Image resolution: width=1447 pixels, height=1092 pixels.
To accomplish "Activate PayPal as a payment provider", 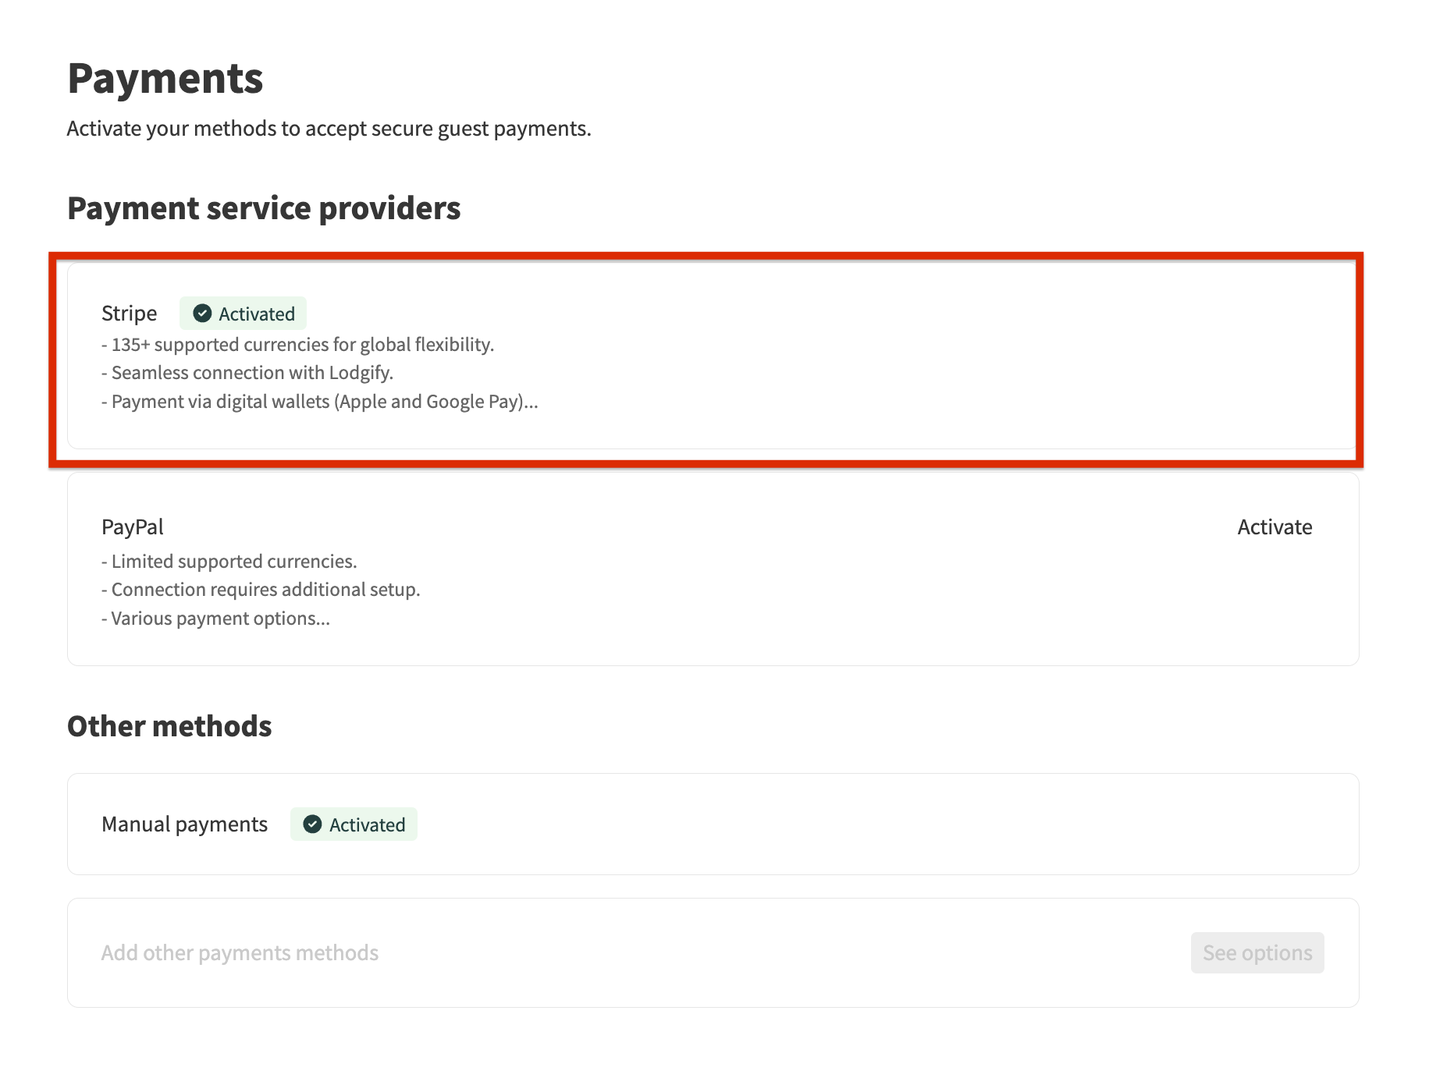I will 1274,526.
